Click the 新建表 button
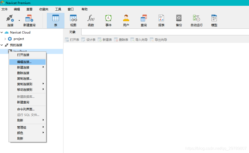249x153 pixels. click(x=105, y=40)
